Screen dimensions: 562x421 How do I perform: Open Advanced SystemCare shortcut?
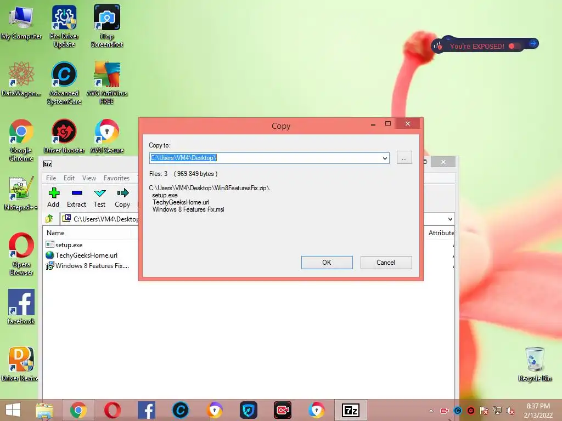(x=64, y=83)
